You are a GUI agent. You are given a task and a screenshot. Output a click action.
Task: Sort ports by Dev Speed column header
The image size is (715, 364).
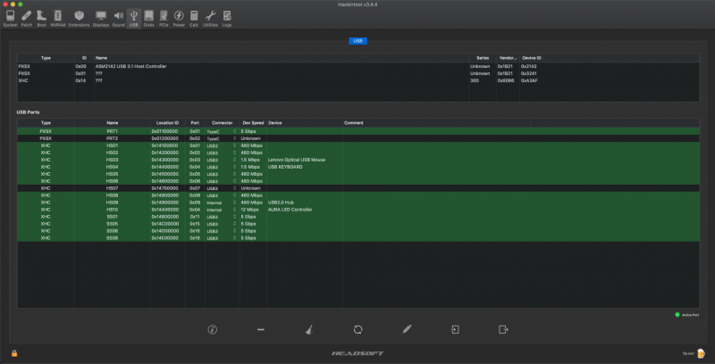pyautogui.click(x=253, y=122)
